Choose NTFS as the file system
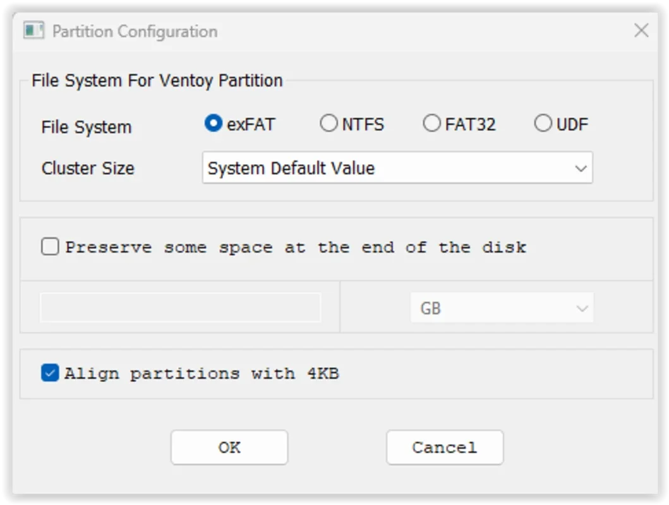Screen dimensions: 669x505 [x=328, y=124]
